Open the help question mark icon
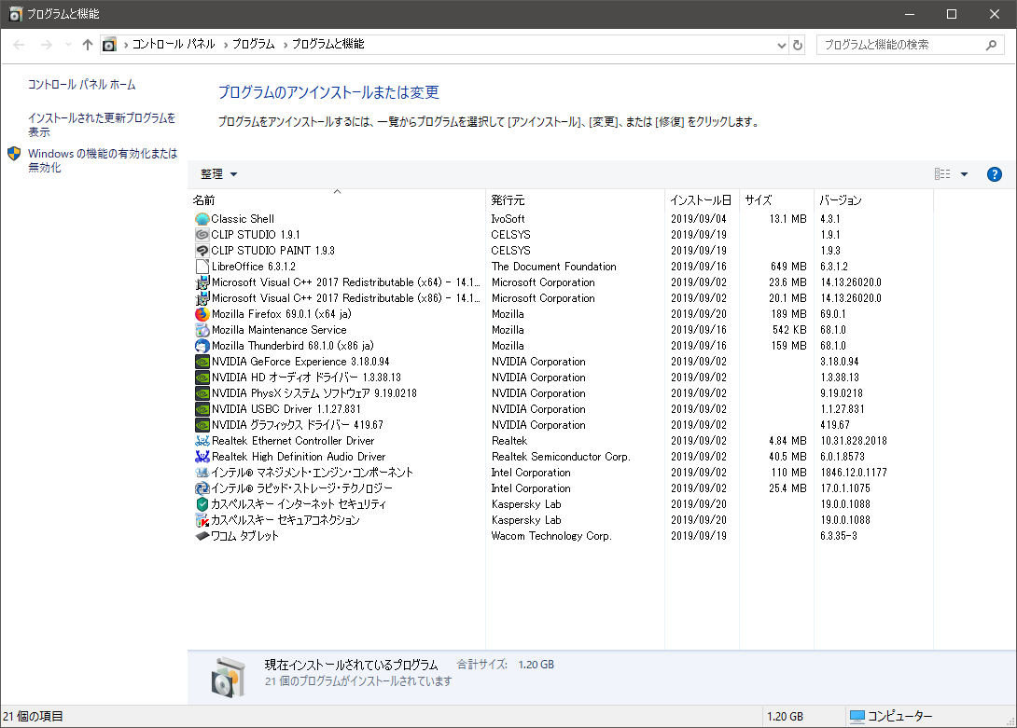Viewport: 1017px width, 728px height. pos(994,174)
